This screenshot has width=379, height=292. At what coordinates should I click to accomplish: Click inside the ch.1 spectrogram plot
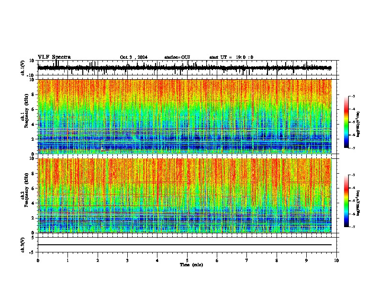pos(184,116)
